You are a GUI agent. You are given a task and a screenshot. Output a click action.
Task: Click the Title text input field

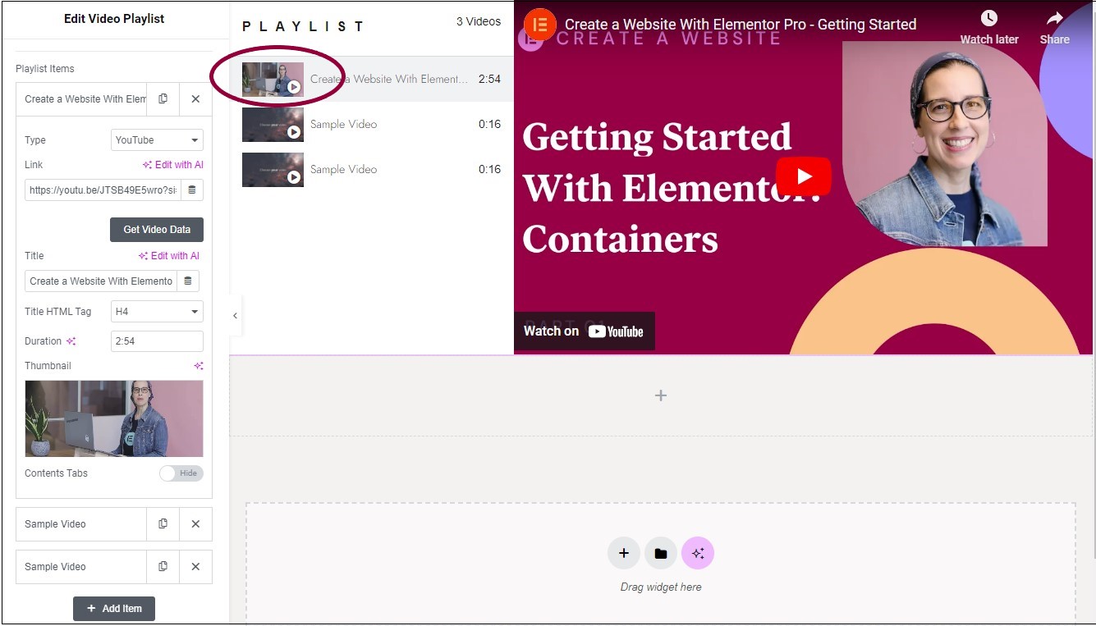coord(101,281)
